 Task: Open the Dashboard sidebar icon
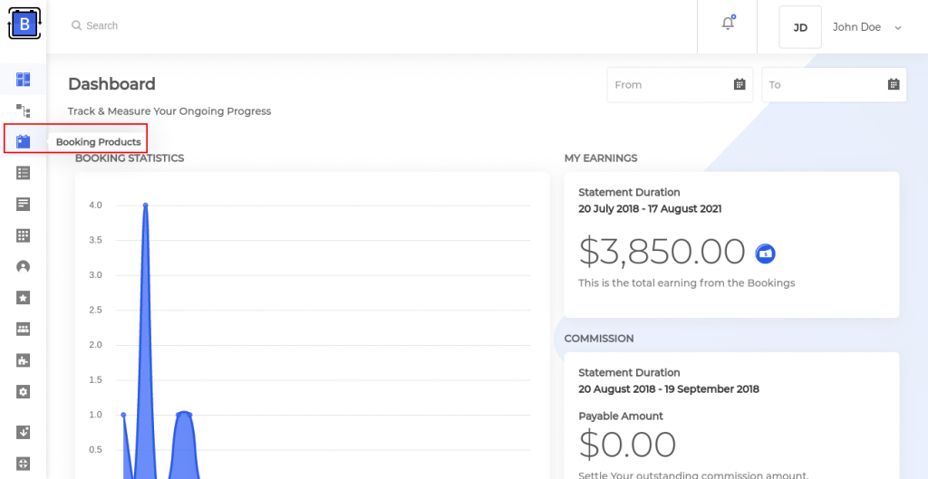tap(23, 80)
